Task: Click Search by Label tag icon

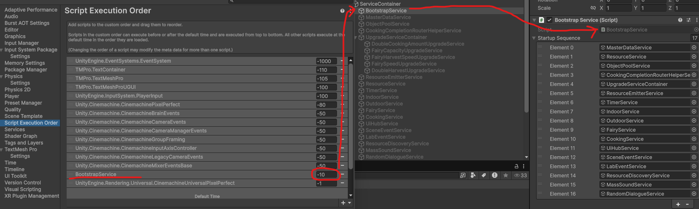Action: [484, 175]
